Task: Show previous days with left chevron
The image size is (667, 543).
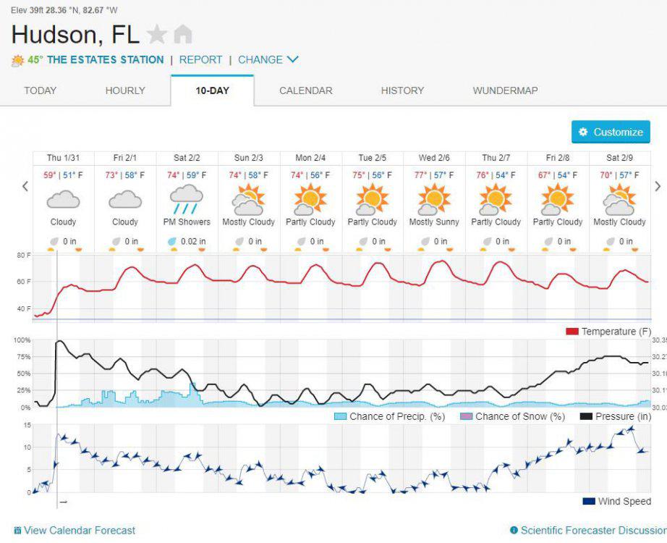Action: coord(25,186)
